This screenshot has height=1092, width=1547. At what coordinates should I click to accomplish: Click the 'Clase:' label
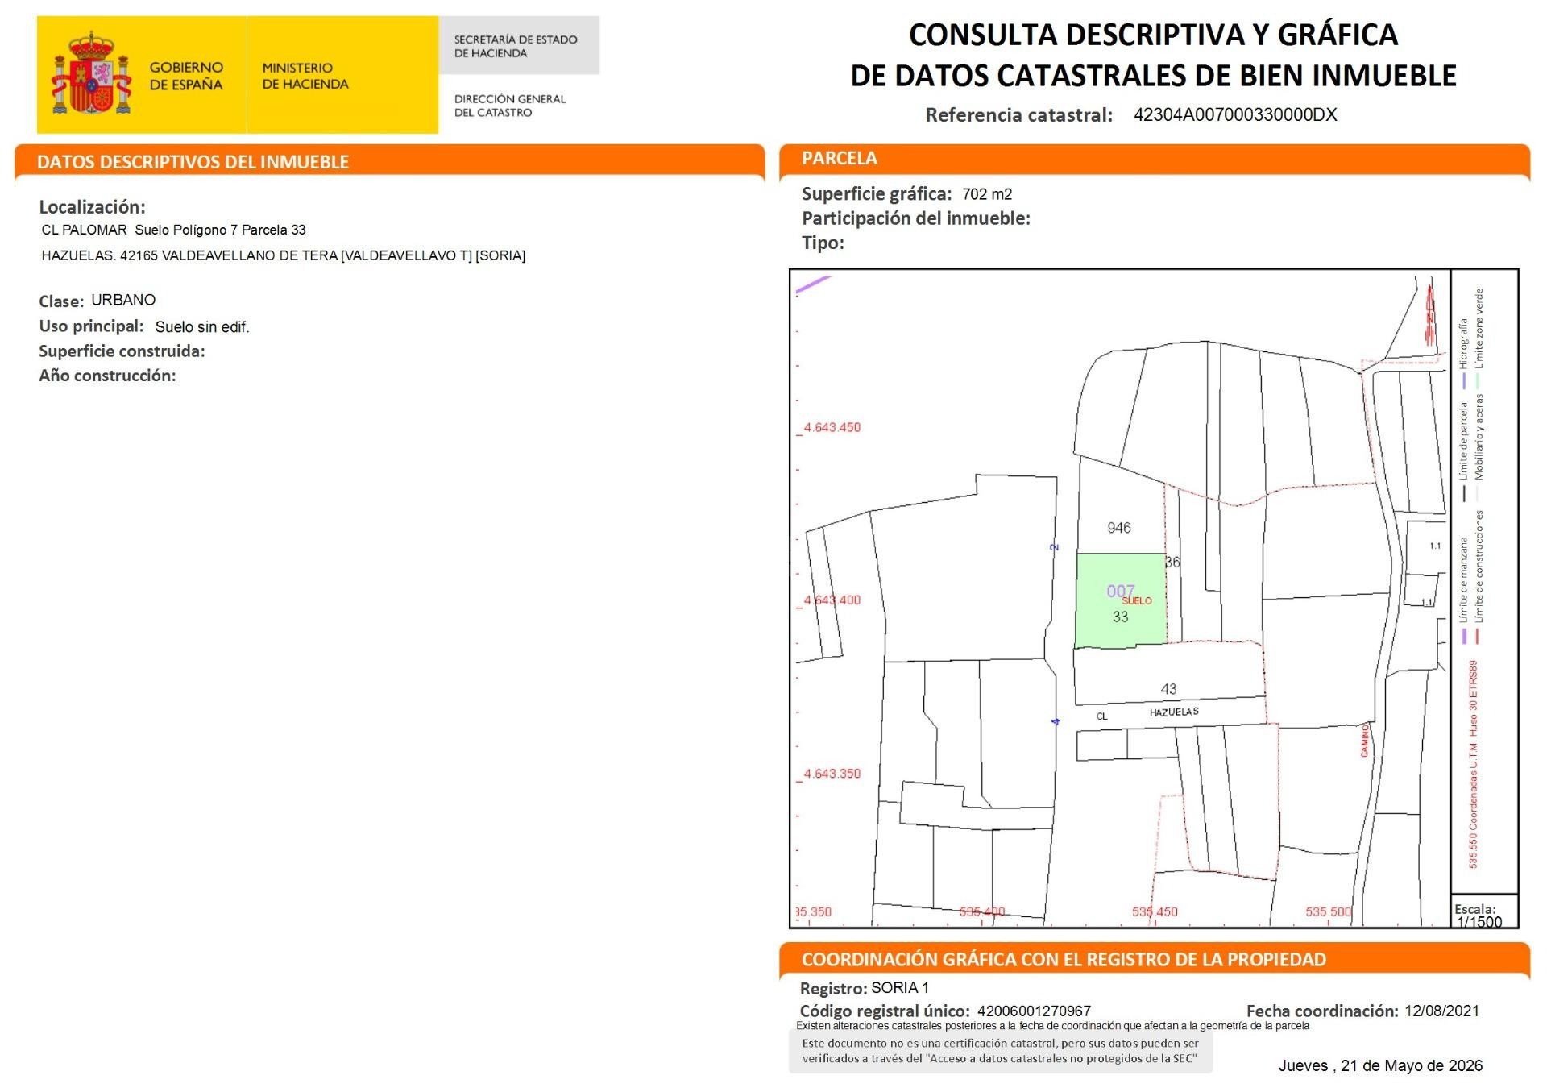[61, 301]
